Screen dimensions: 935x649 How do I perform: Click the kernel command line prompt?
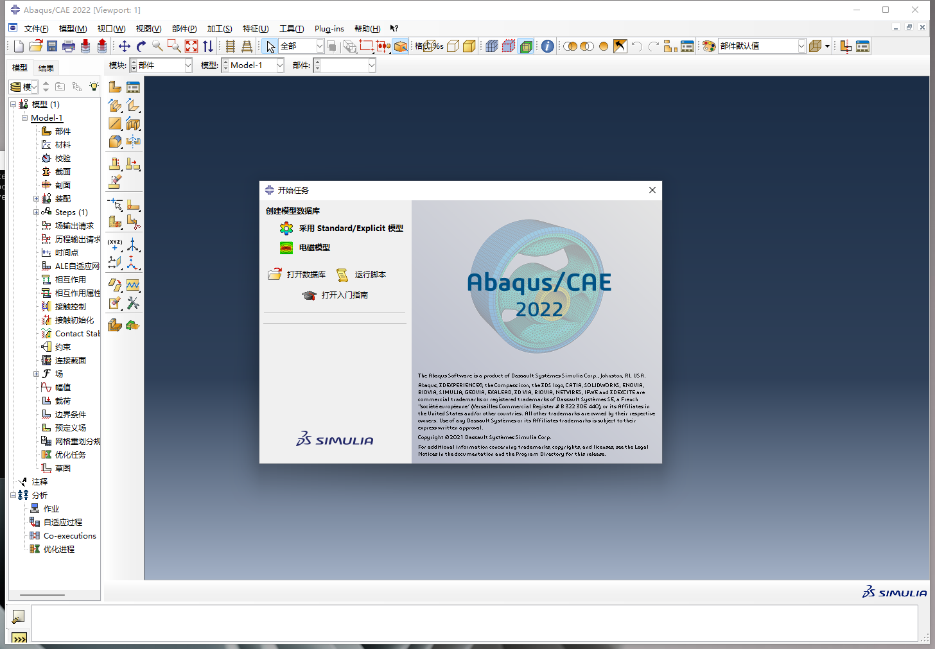pyautogui.click(x=19, y=638)
